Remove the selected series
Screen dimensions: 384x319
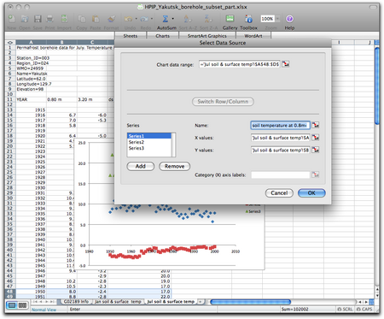pos(174,166)
